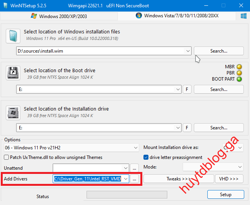This screenshot has height=205, width=250.
Task: Click the Status progress bar
Action: (127, 195)
